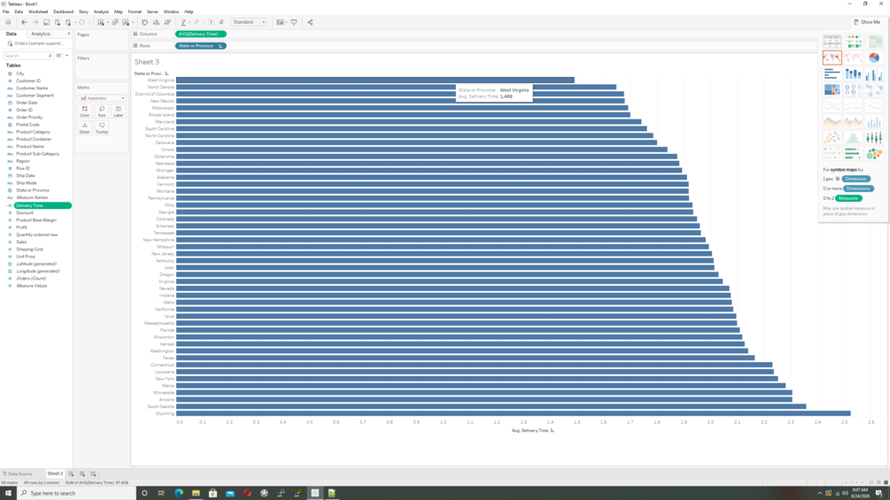
Task: Click the Save workbook toolbar icon
Action: pos(47,22)
